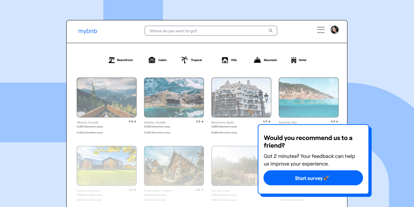
Task: View the Sydney Australia house photo
Action: click(107, 166)
